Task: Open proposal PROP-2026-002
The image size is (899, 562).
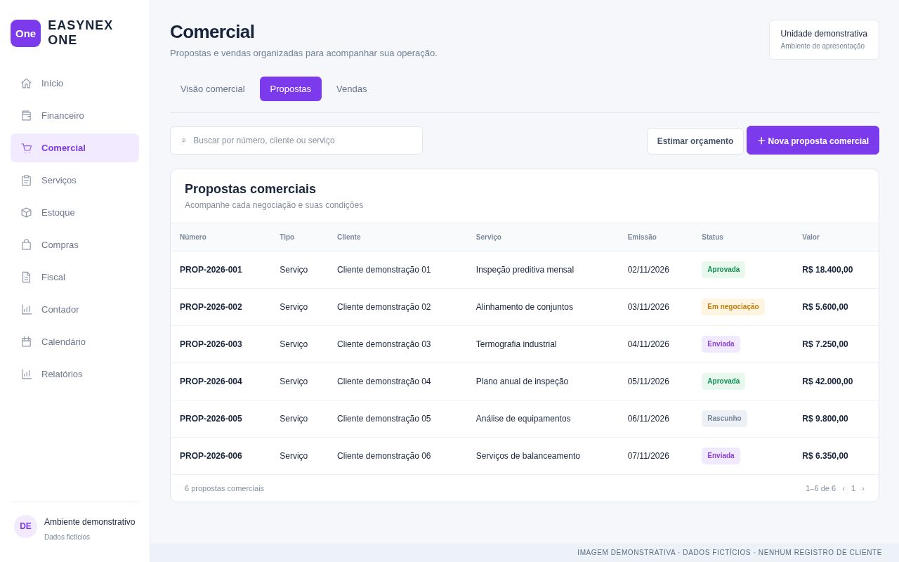Action: 211,307
